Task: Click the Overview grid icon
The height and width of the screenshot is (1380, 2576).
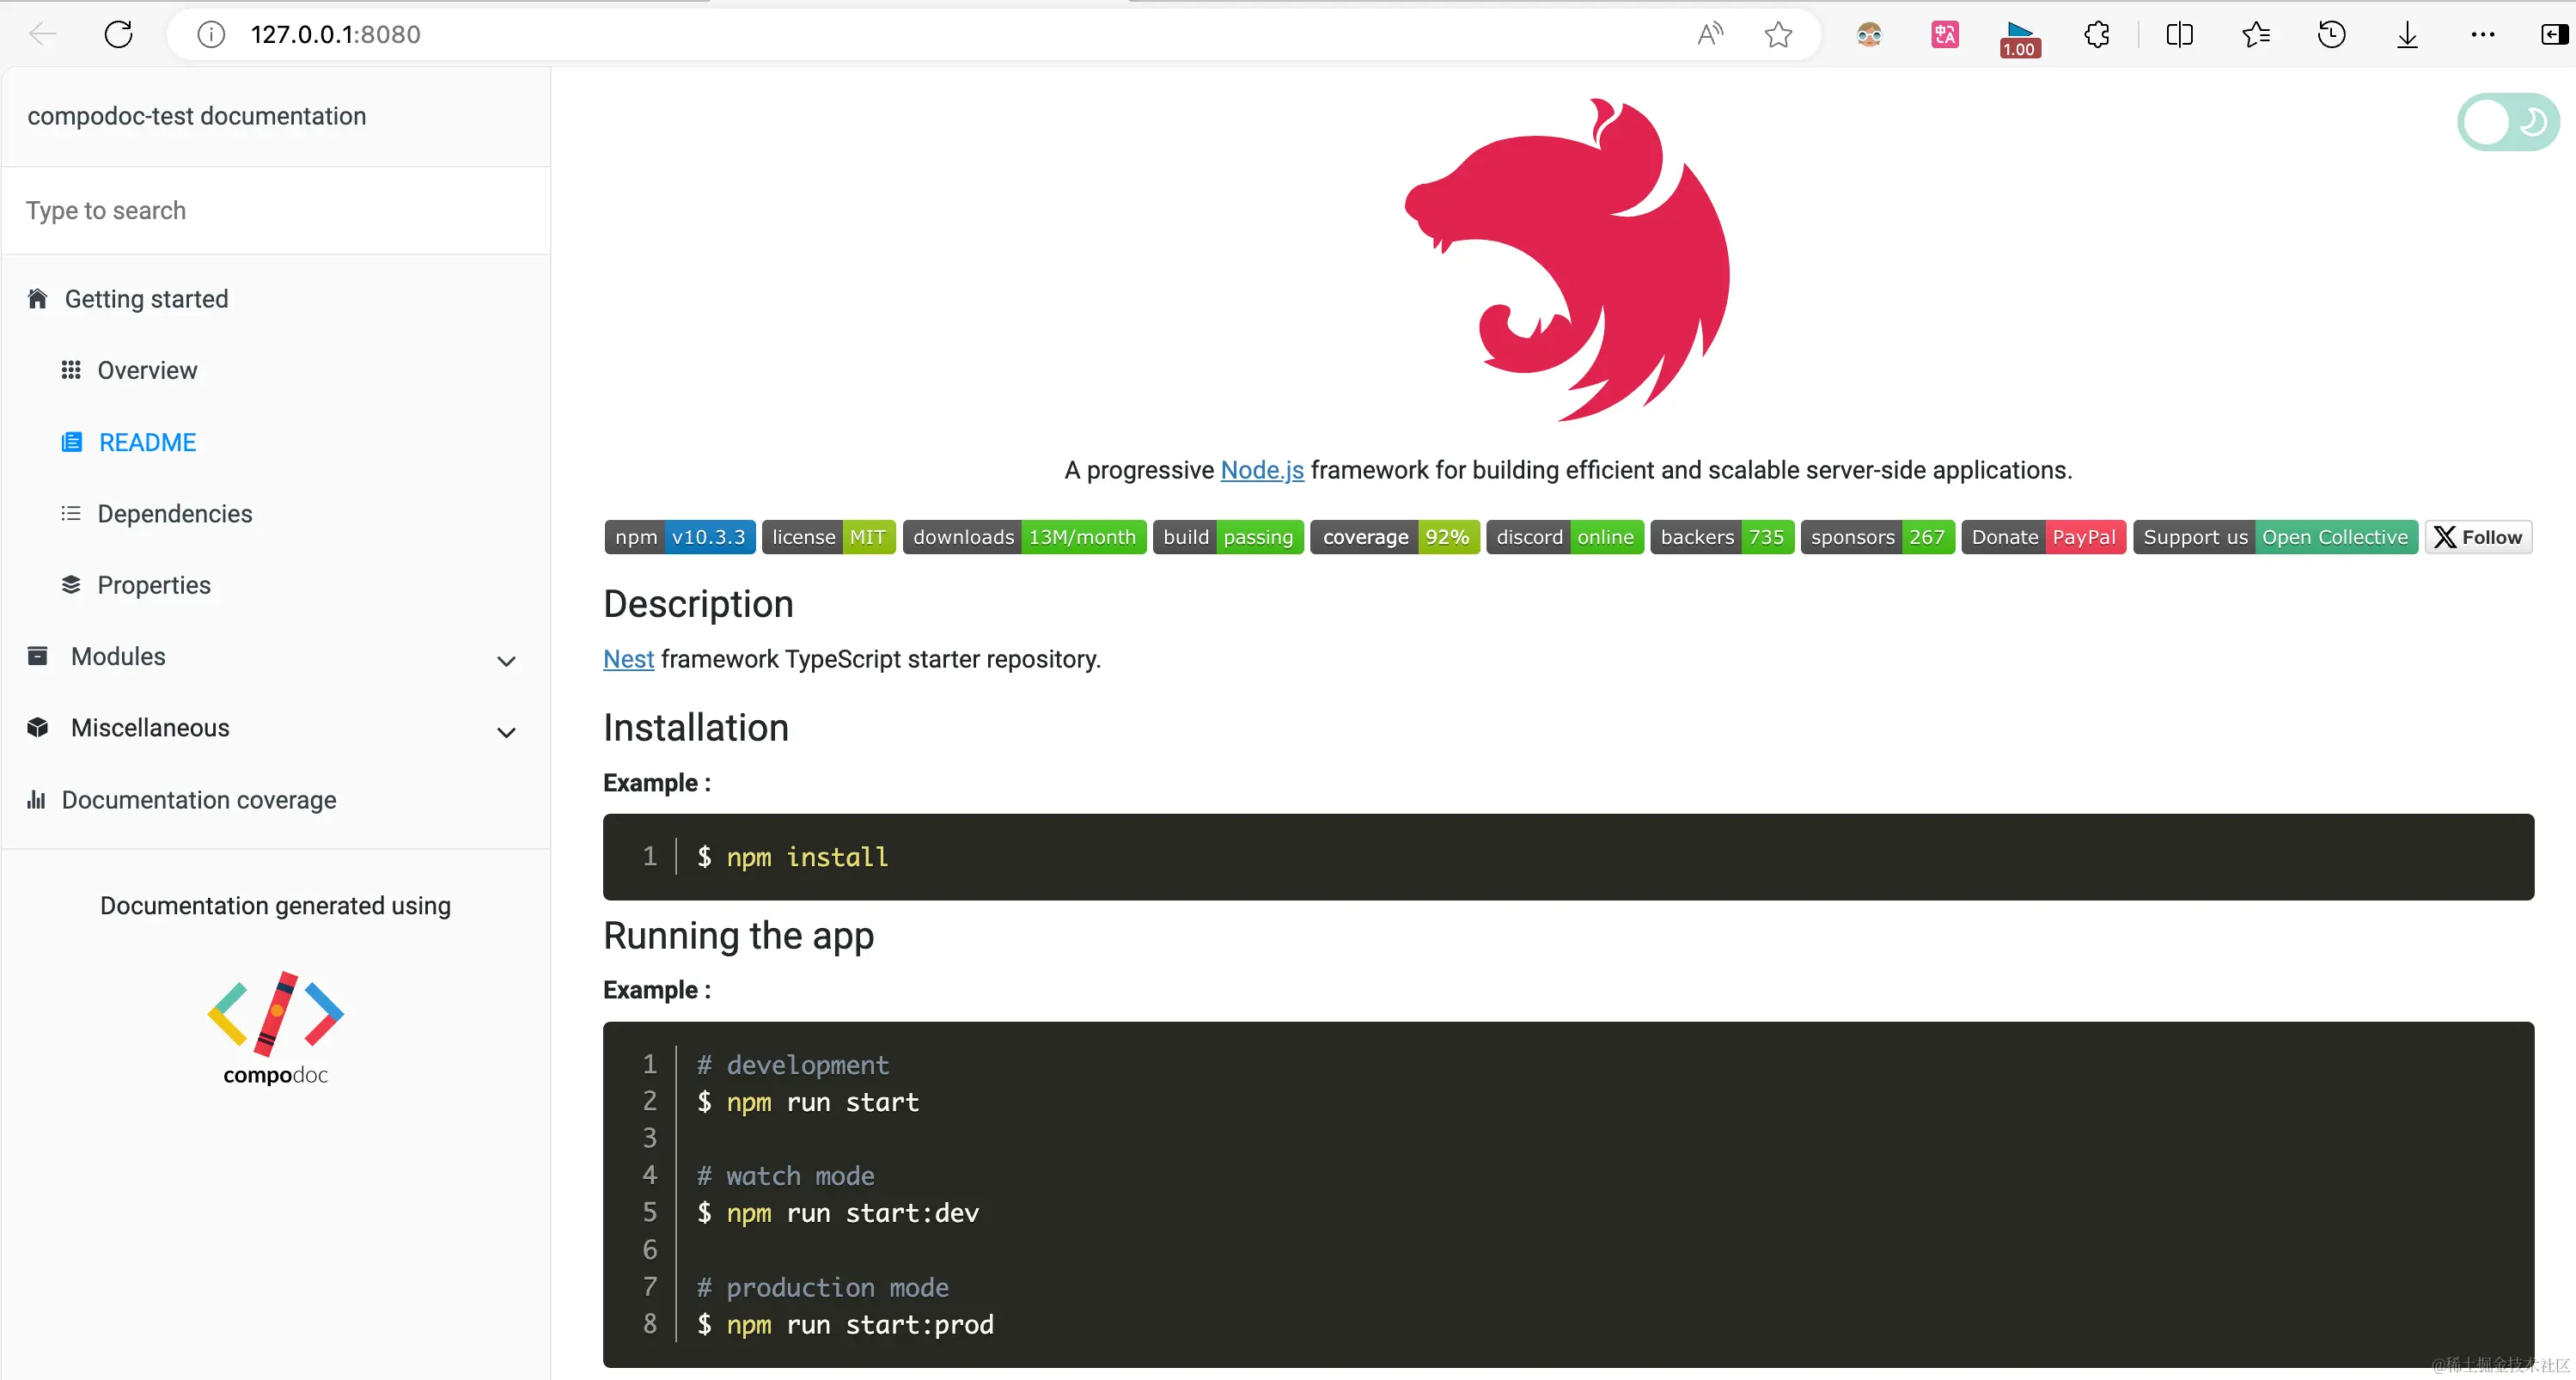Action: [x=71, y=370]
